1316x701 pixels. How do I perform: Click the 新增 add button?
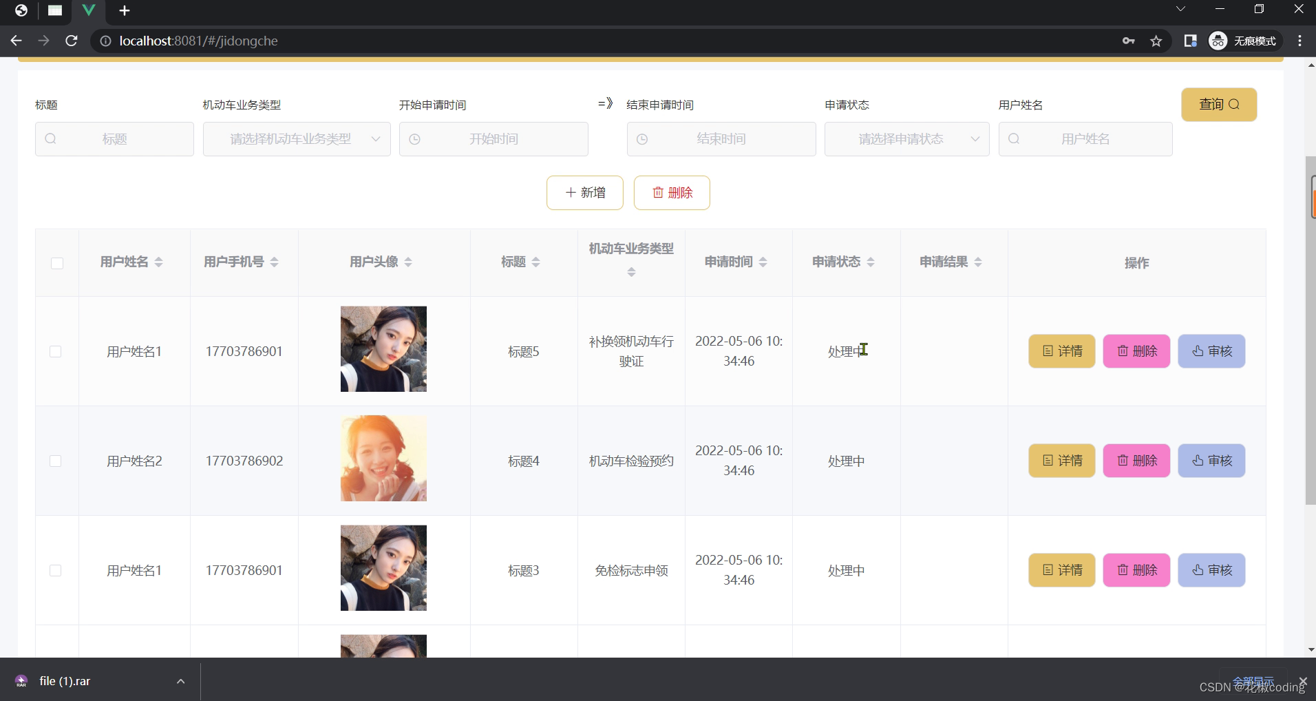(585, 193)
